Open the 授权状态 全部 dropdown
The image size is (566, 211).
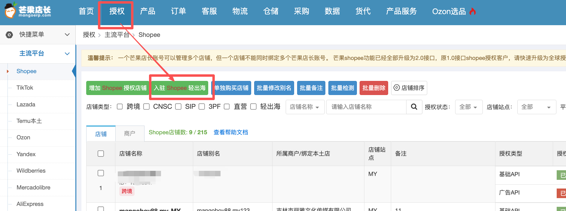(468, 107)
